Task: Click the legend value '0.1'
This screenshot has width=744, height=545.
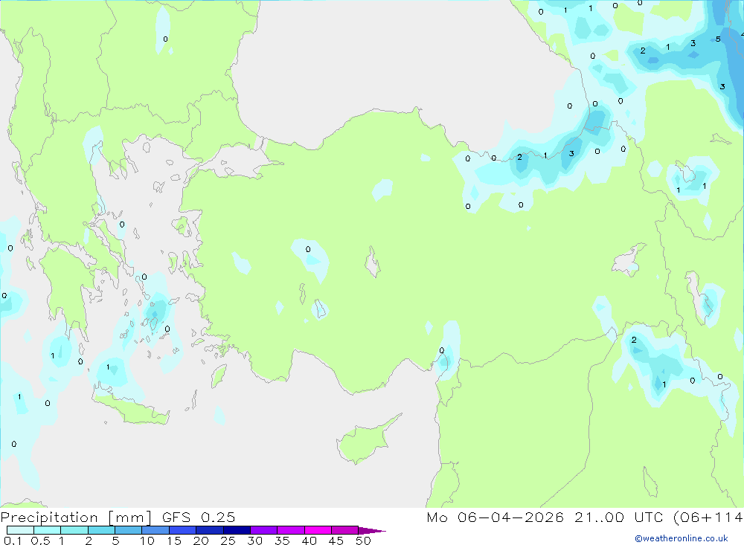Action: pyautogui.click(x=13, y=541)
